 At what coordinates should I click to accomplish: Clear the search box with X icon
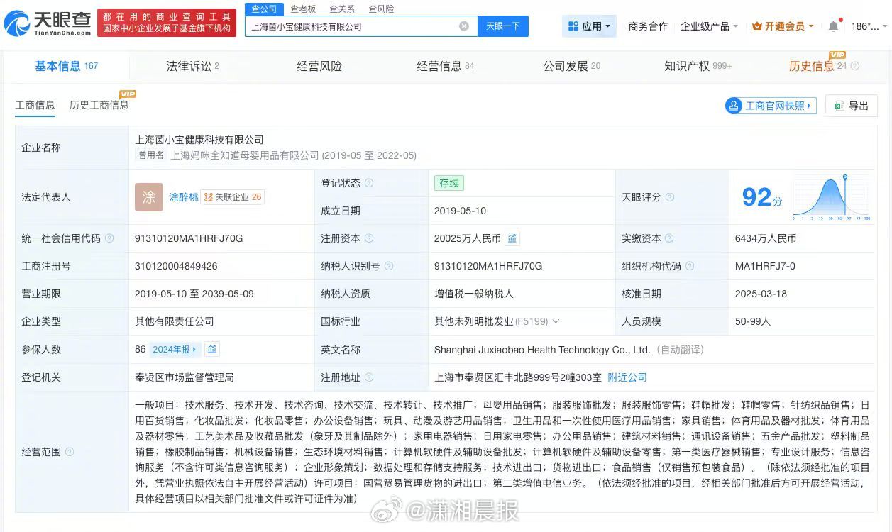[464, 26]
